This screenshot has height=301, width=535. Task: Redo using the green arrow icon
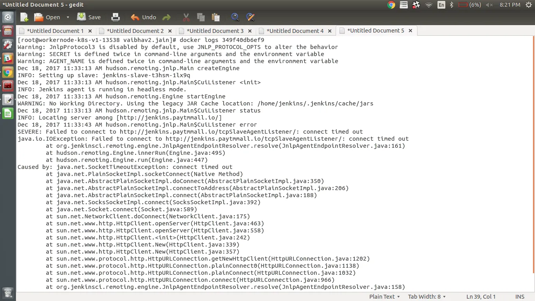pos(166,17)
